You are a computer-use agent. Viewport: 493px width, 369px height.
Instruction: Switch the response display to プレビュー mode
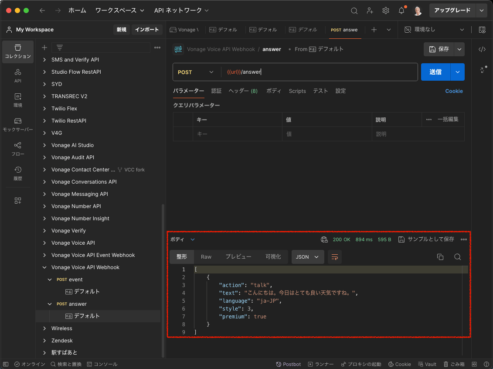tap(238, 256)
